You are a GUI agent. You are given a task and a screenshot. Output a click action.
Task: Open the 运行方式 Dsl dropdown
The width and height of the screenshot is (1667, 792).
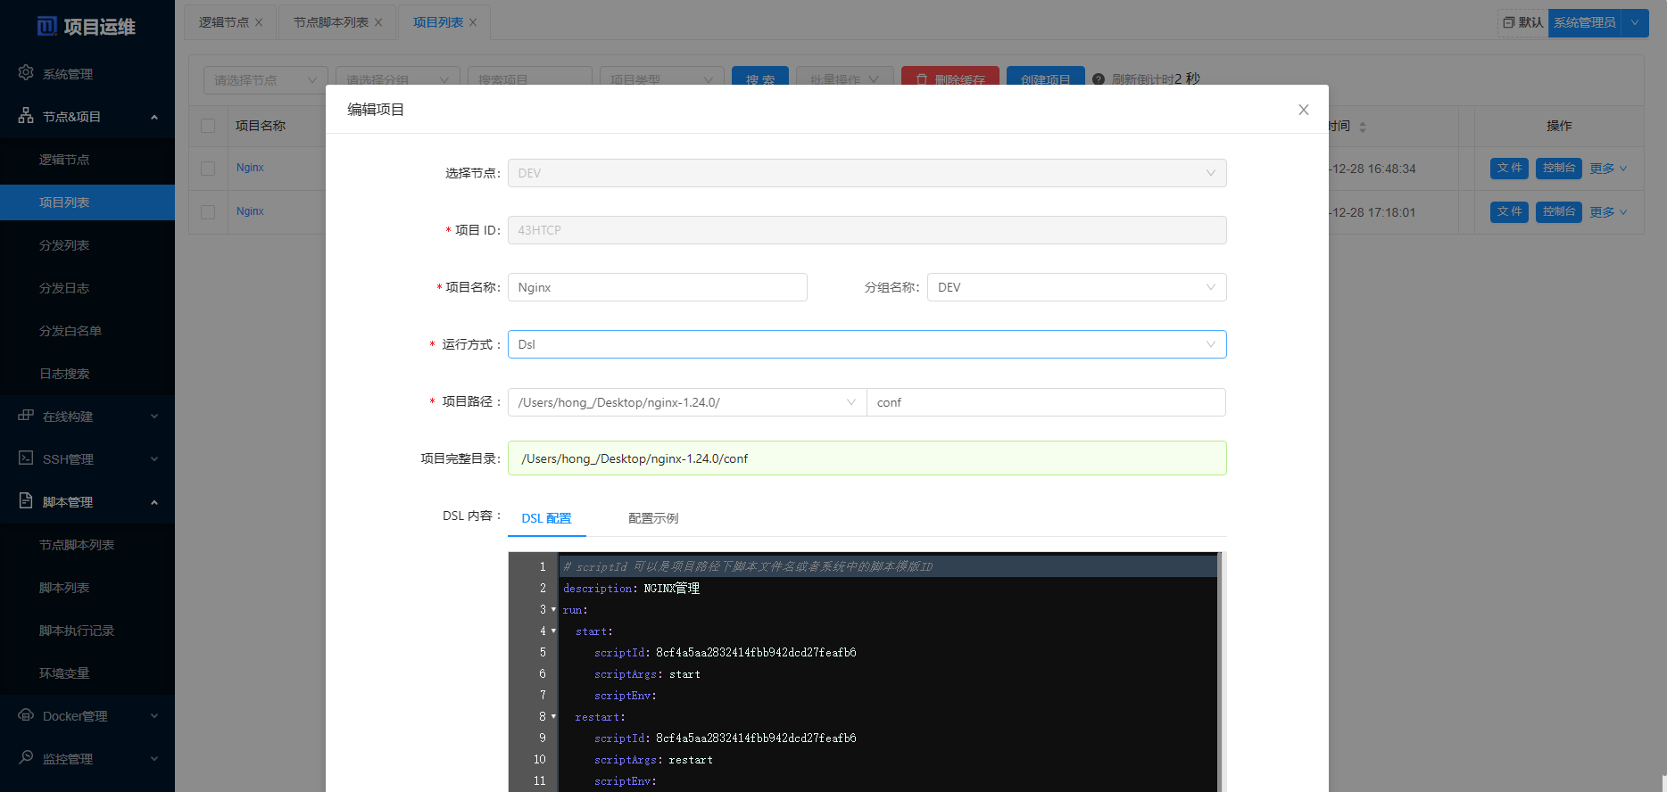(x=867, y=344)
